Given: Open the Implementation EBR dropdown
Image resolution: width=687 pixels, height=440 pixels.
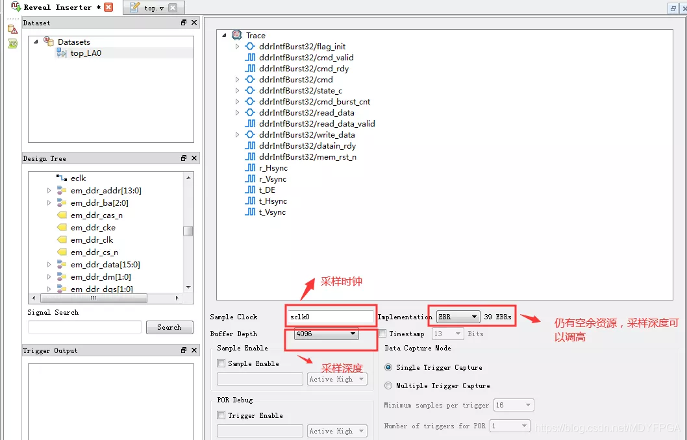Looking at the screenshot, I should [458, 317].
